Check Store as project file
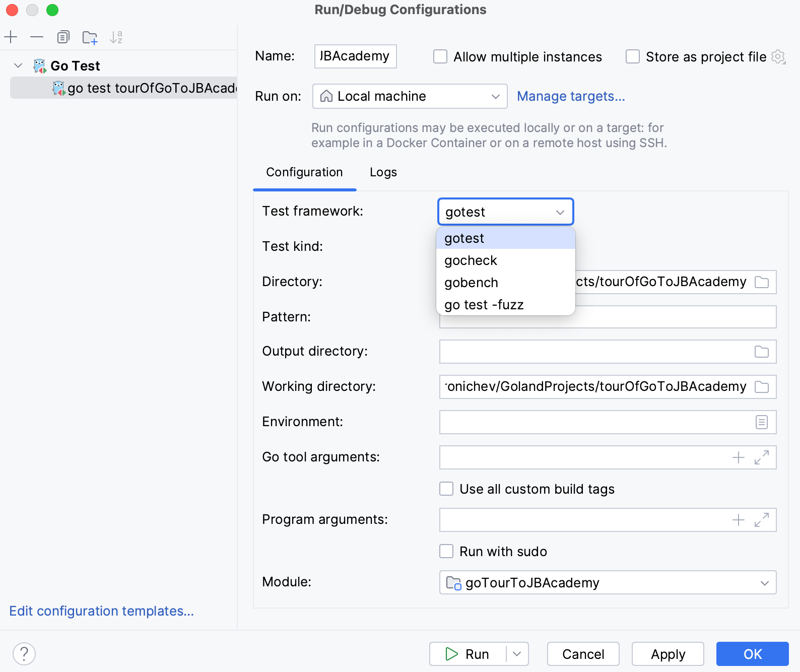Image resolution: width=800 pixels, height=672 pixels. click(x=633, y=56)
